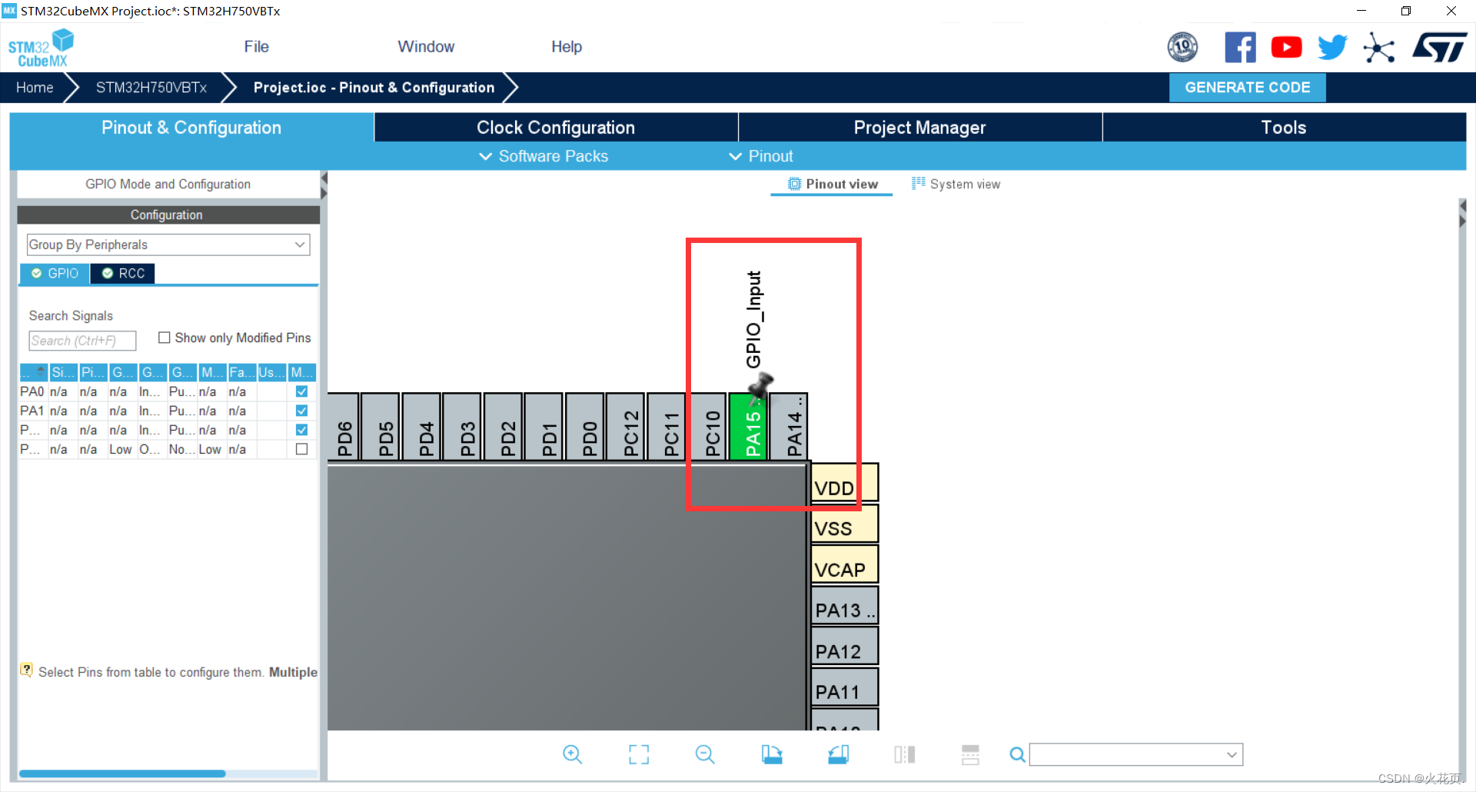Rotate the chip view counter-clockwise
The width and height of the screenshot is (1476, 792).
click(x=838, y=754)
